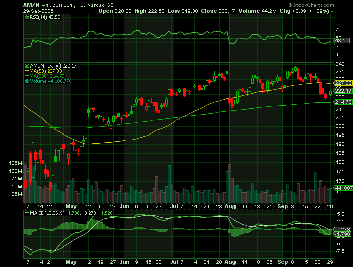The height and width of the screenshot is (267, 353).
Task: Click the volume bars icon in the legend
Action: (x=27, y=81)
